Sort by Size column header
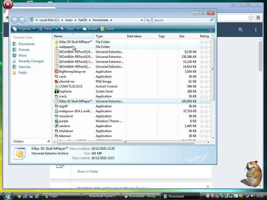This screenshot has height=200, width=267. pyautogui.click(x=188, y=36)
